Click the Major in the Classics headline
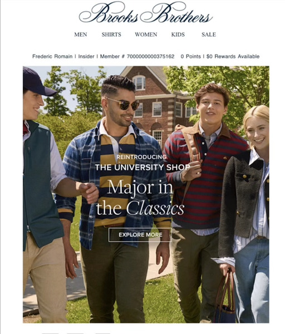The image size is (285, 334). [140, 197]
